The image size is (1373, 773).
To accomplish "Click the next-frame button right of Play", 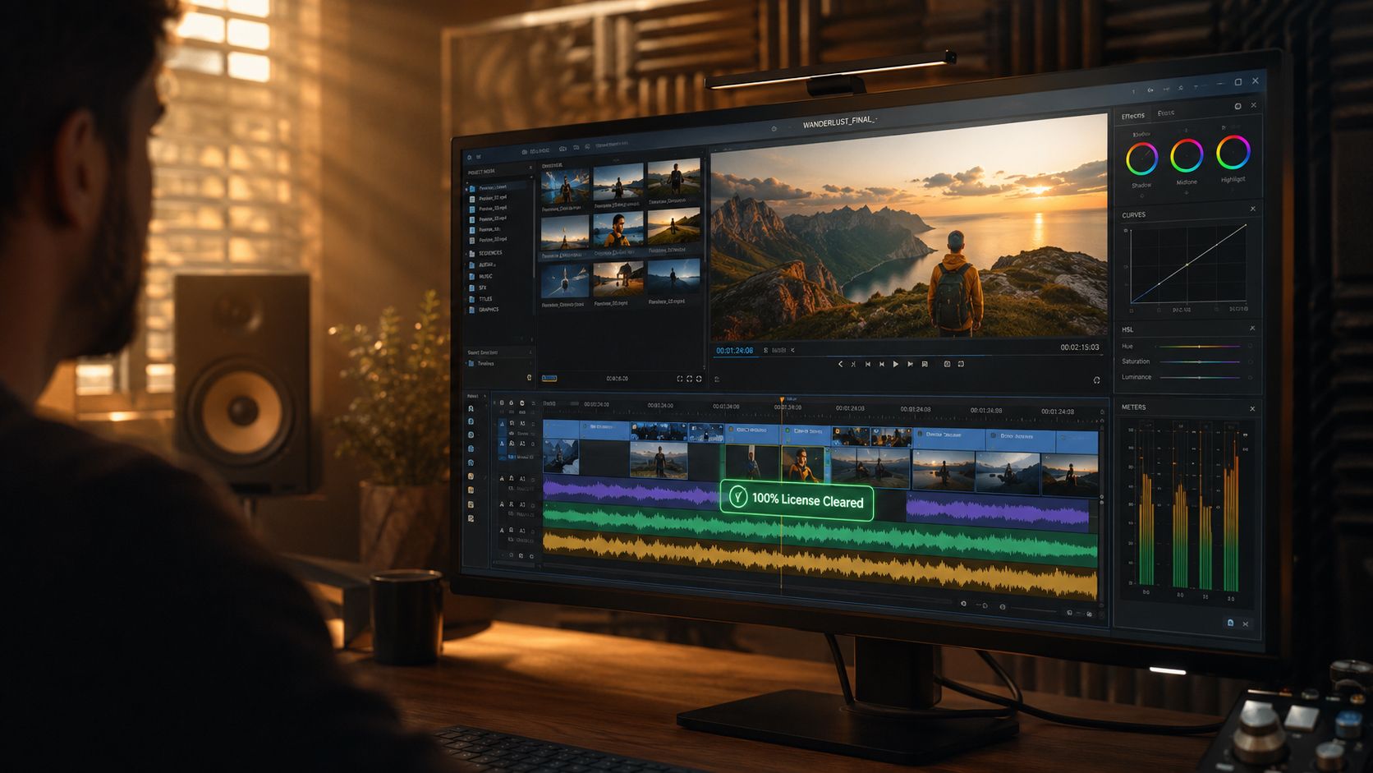I will [x=910, y=364].
